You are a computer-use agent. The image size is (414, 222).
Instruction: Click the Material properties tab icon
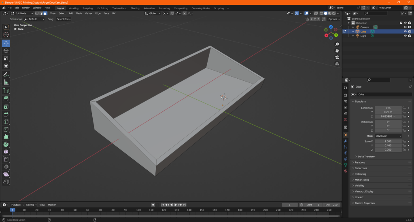(x=345, y=171)
